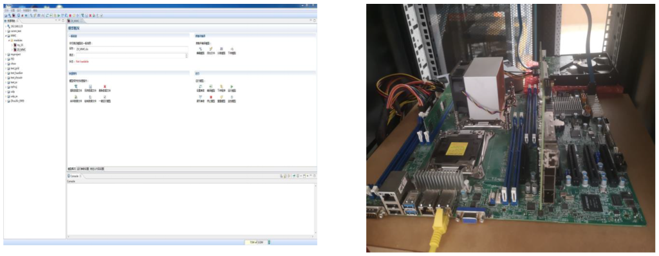The image size is (659, 256).
Task: Select the tstProj project
Action: [x=13, y=87]
